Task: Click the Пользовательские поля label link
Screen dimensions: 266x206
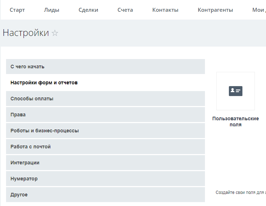Action: (235, 122)
